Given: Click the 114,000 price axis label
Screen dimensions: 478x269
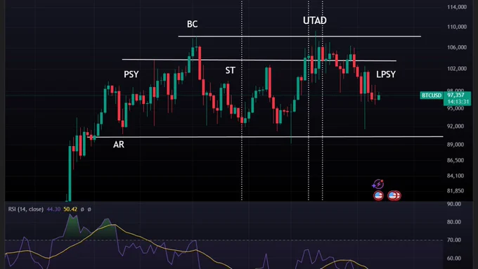Looking at the screenshot, I should coord(457,7).
